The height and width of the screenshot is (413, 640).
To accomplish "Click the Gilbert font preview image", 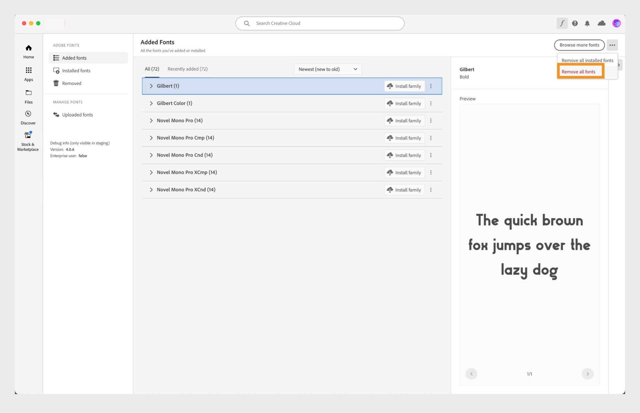I will (x=529, y=244).
